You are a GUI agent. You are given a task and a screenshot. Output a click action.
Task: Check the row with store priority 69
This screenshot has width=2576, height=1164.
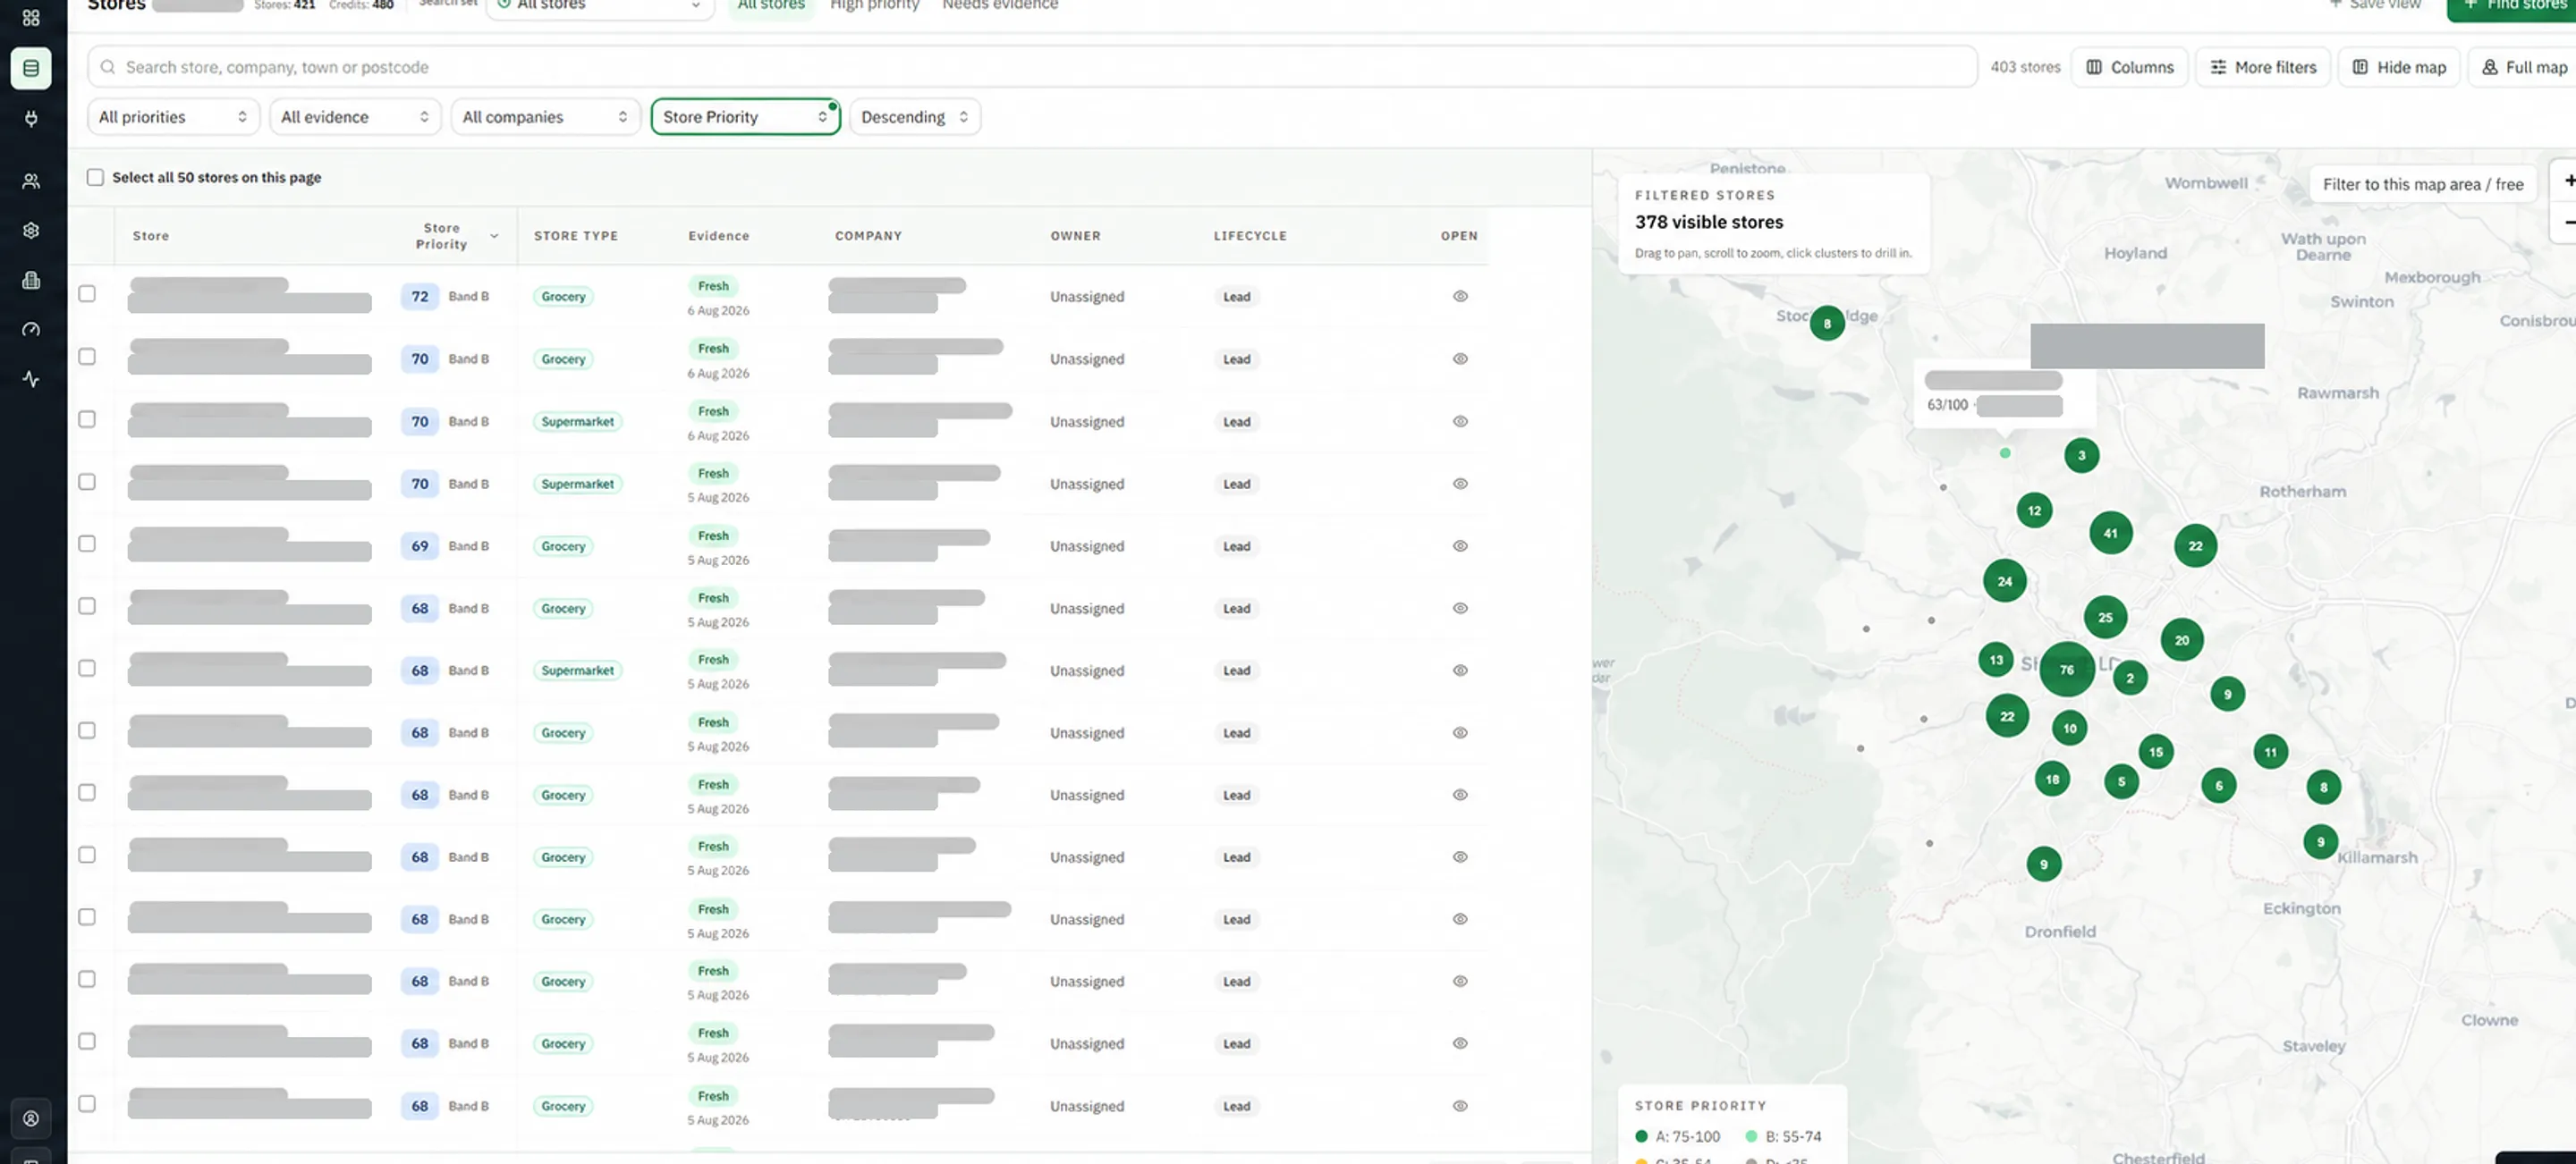coord(87,544)
